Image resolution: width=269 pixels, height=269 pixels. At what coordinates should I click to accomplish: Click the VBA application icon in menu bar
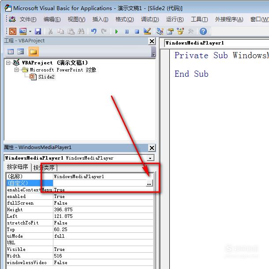click(x=12, y=19)
